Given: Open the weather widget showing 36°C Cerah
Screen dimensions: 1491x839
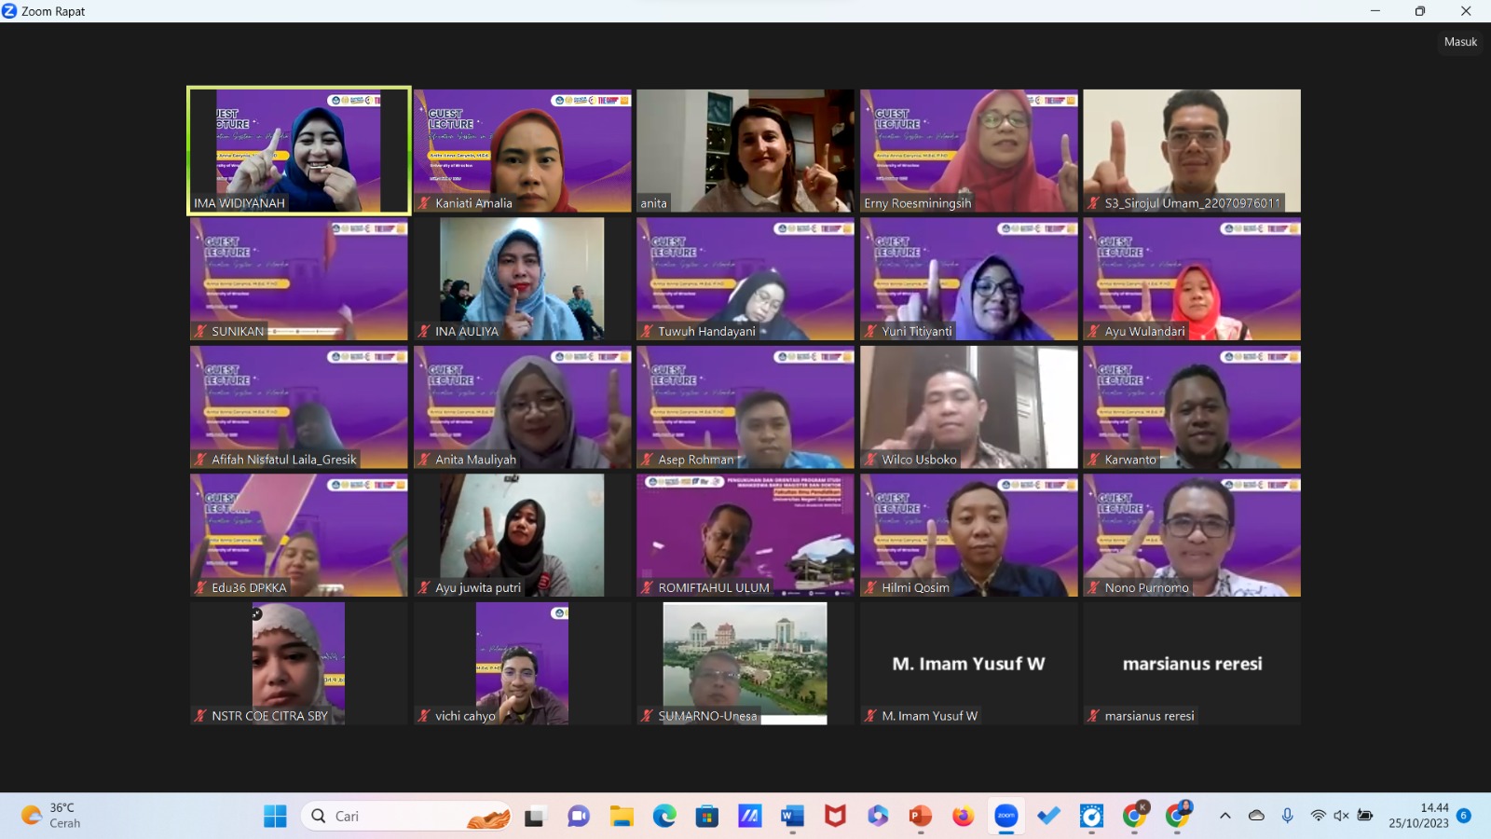Looking at the screenshot, I should (x=51, y=816).
